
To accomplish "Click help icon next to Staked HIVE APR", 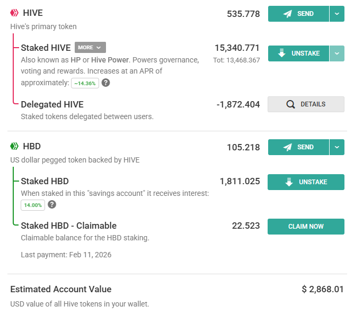I will (x=106, y=83).
